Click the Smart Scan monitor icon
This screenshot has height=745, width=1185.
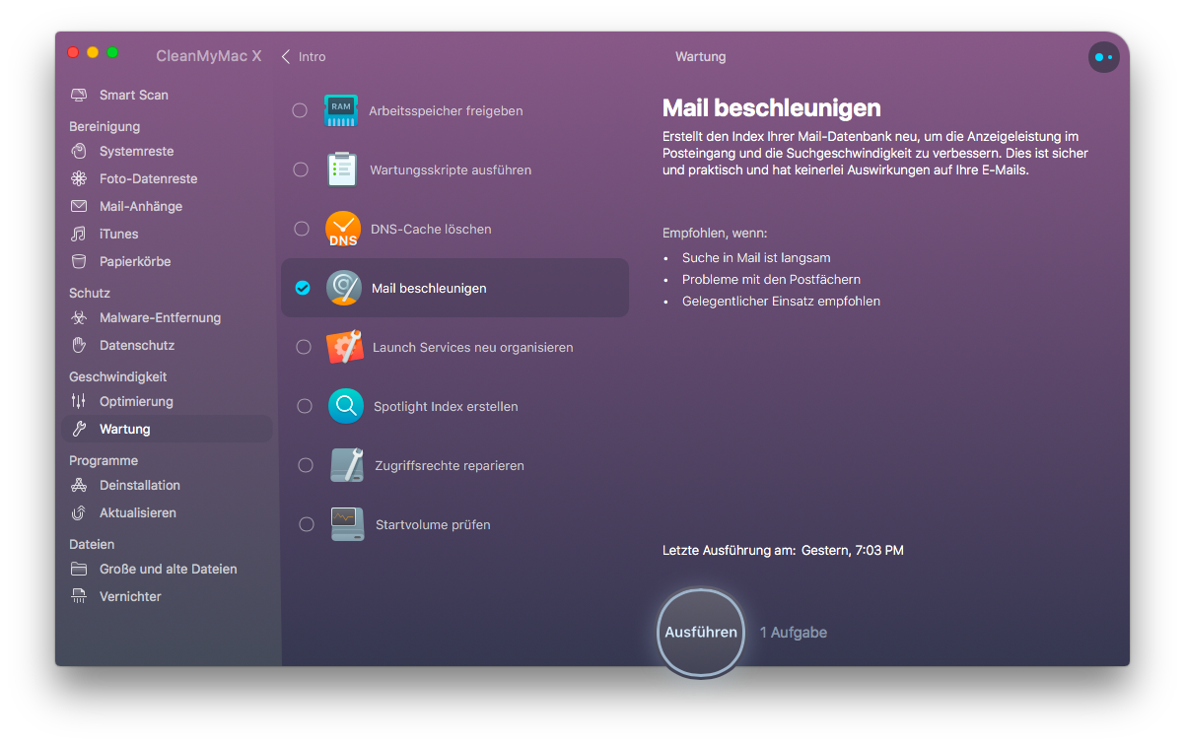click(79, 96)
